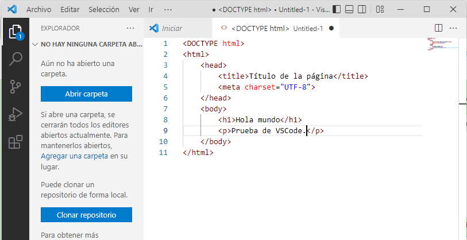Toggle the primary side bar layout icon
The image size is (467, 240).
point(336,9)
